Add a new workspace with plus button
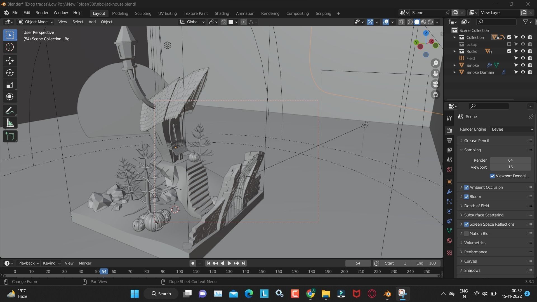537x302 pixels. [338, 13]
